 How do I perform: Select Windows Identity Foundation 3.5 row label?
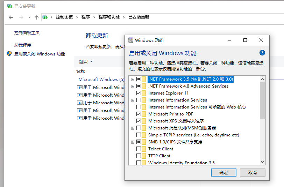(x=181, y=163)
